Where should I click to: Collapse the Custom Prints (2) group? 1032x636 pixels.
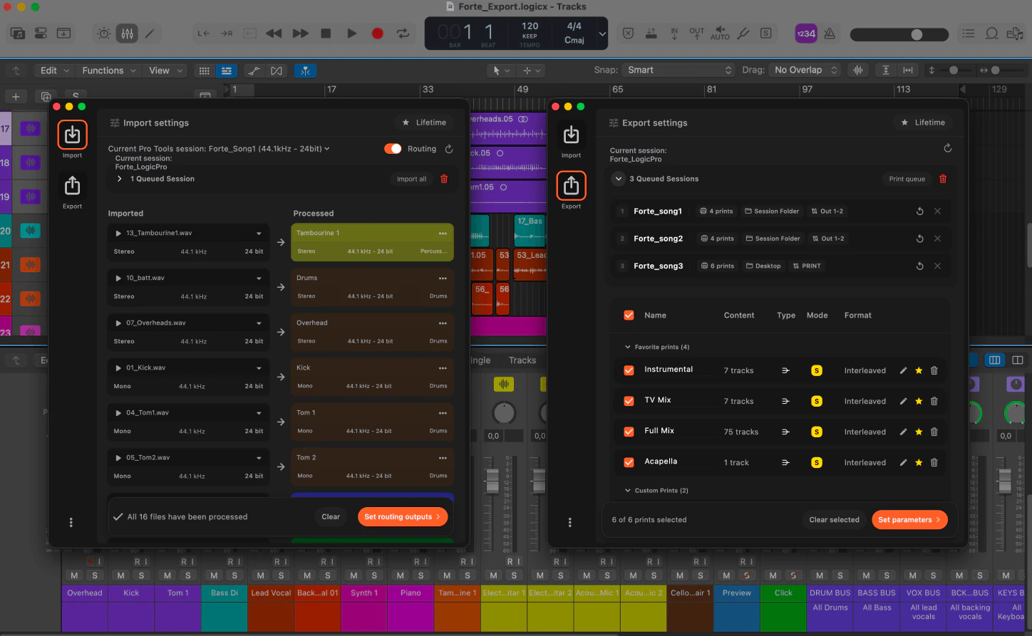(627, 491)
